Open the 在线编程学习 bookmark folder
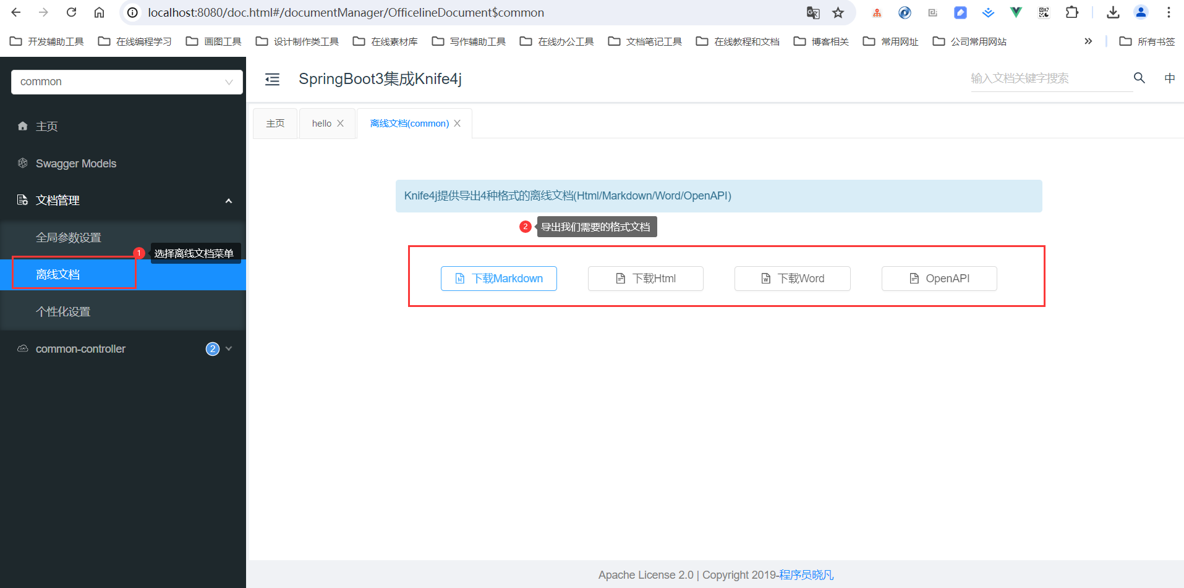 click(135, 41)
